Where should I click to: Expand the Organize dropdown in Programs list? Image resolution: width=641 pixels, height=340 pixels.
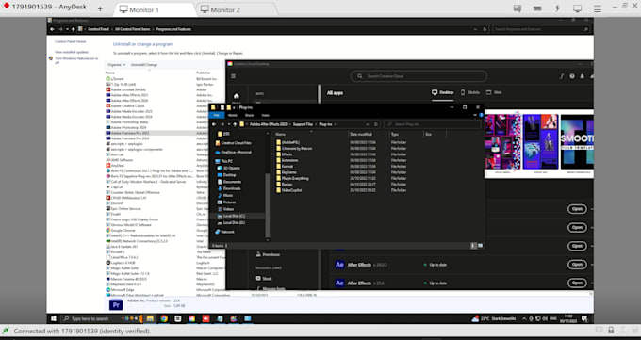[x=117, y=65]
